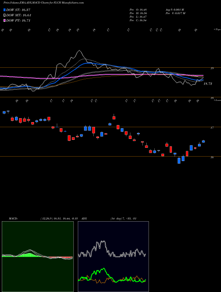
Task: Open the dark blue ADX indicator chart panel
Action: [x=113, y=257]
